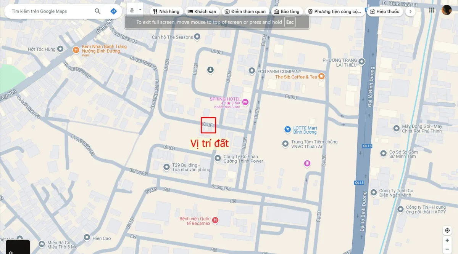
Task: Click the user profile avatar
Action: (x=447, y=10)
